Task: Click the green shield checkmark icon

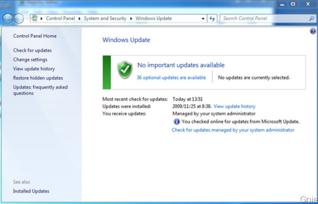Action: pos(125,70)
